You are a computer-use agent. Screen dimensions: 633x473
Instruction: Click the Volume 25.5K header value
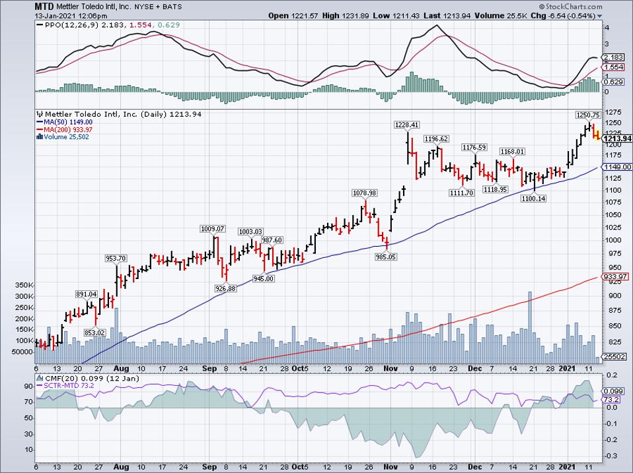coord(501,16)
